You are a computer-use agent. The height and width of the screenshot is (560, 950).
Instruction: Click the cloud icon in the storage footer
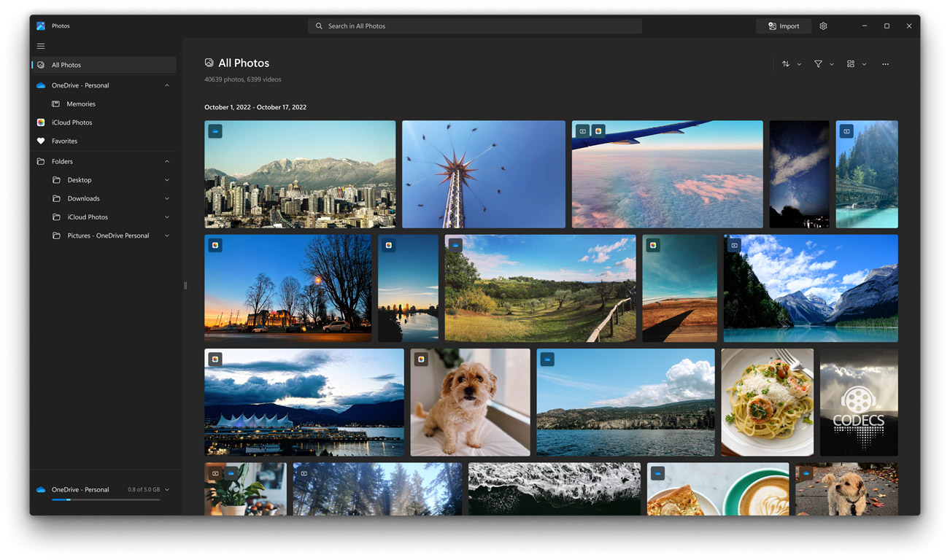(x=41, y=489)
